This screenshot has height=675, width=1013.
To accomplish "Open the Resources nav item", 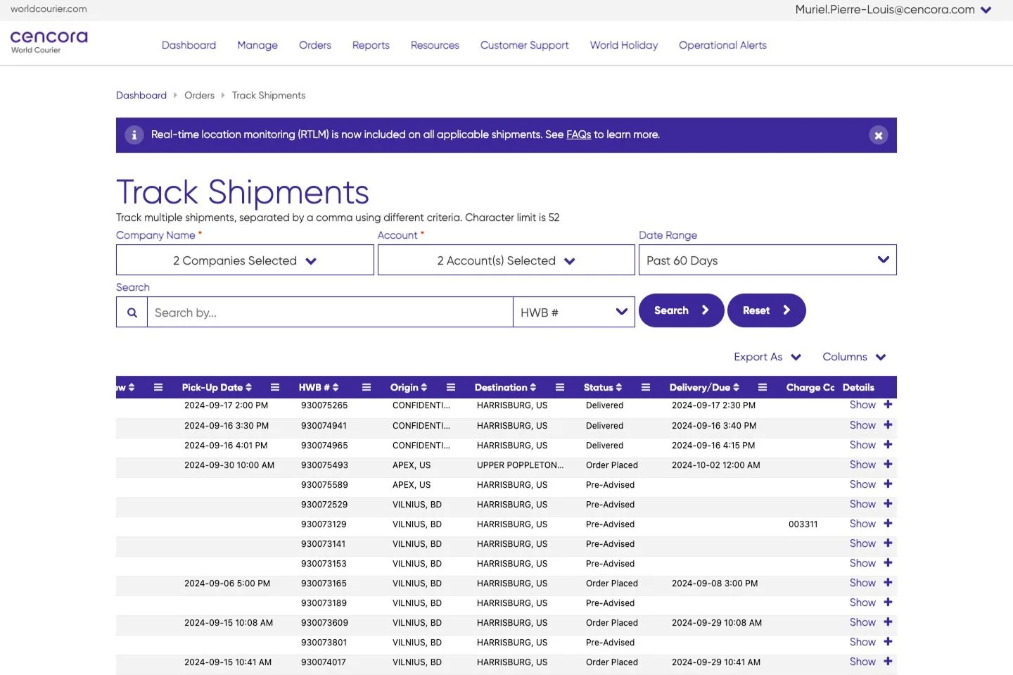I will (x=435, y=45).
